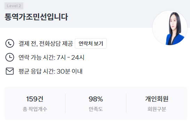Select the 개인회원 member type value
Screen dimensions: 190x127
point(157,99)
